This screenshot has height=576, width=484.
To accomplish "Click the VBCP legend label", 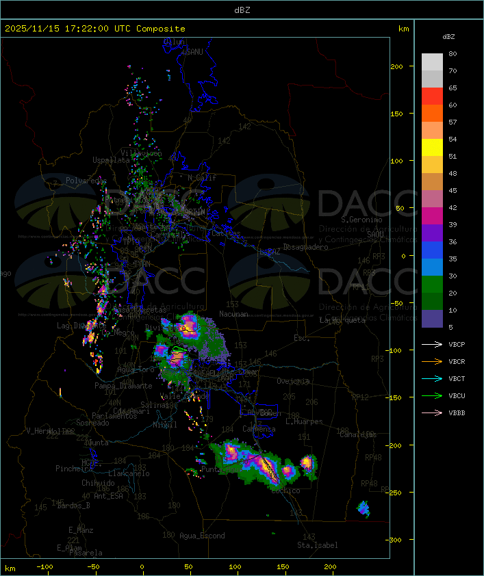I will 457,345.
